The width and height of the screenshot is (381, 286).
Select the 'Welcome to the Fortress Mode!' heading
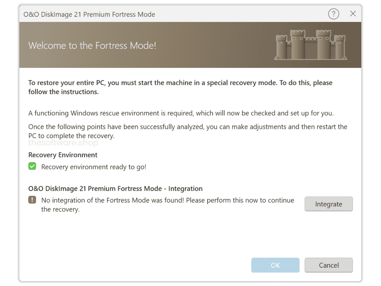tap(92, 45)
